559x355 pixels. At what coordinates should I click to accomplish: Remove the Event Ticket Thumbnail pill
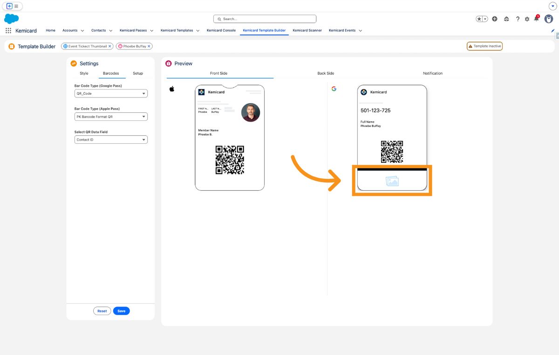110,46
